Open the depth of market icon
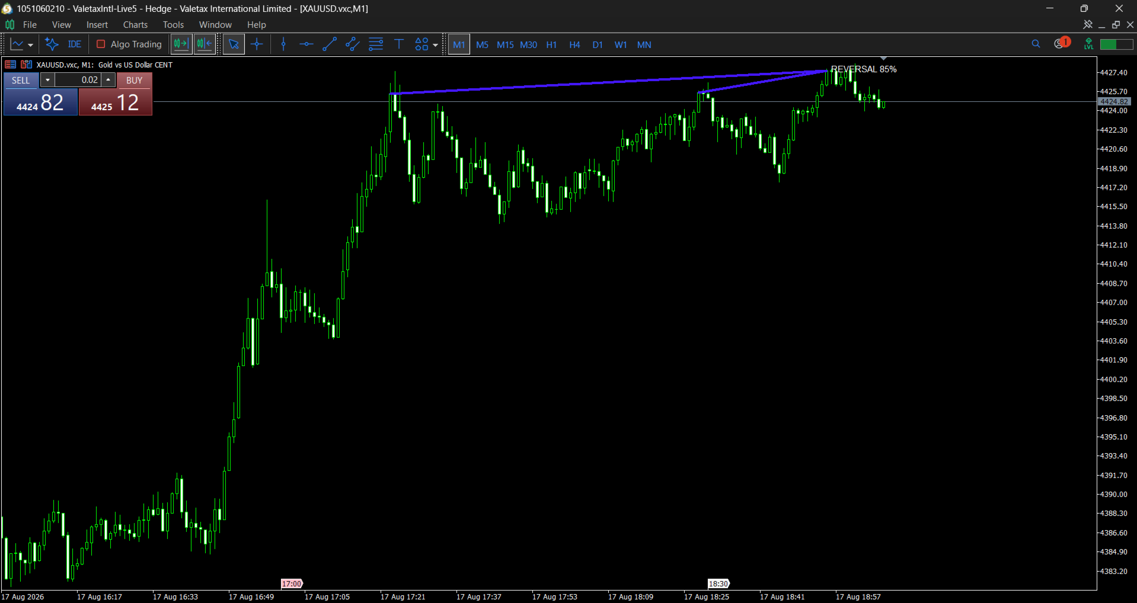Viewport: 1137px width, 603px height. coord(26,65)
